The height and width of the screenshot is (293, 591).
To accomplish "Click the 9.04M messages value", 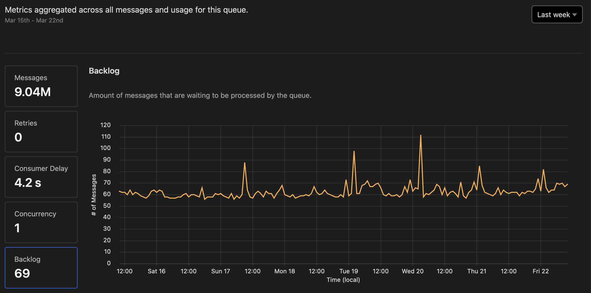I will click(33, 92).
